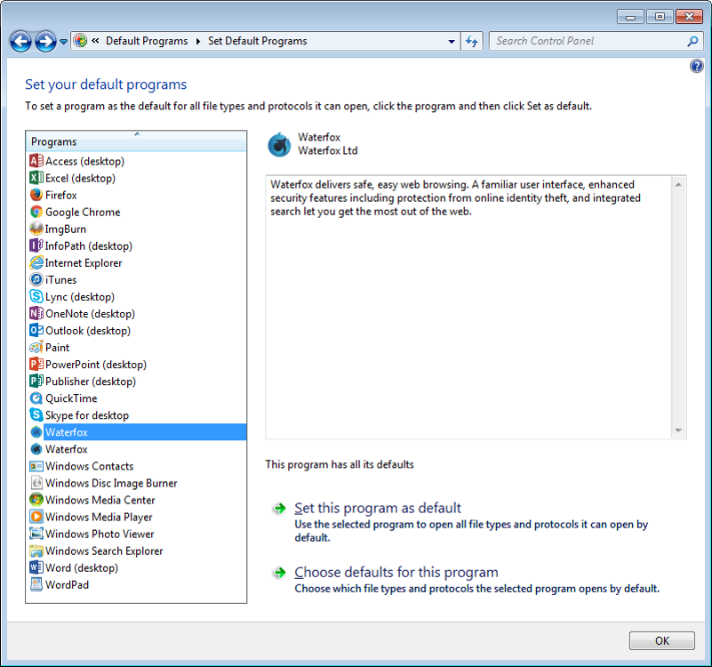Click Choose defaults for this program
The image size is (712, 667).
[x=396, y=572]
